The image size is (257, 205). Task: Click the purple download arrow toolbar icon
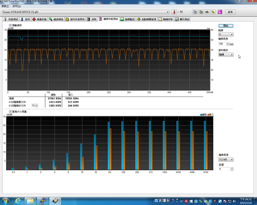(x=220, y=12)
